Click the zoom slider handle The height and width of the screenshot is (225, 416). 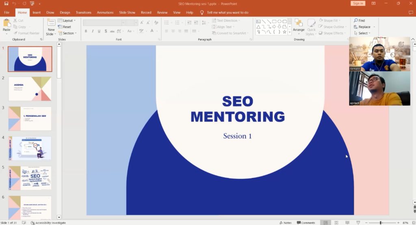380,223
